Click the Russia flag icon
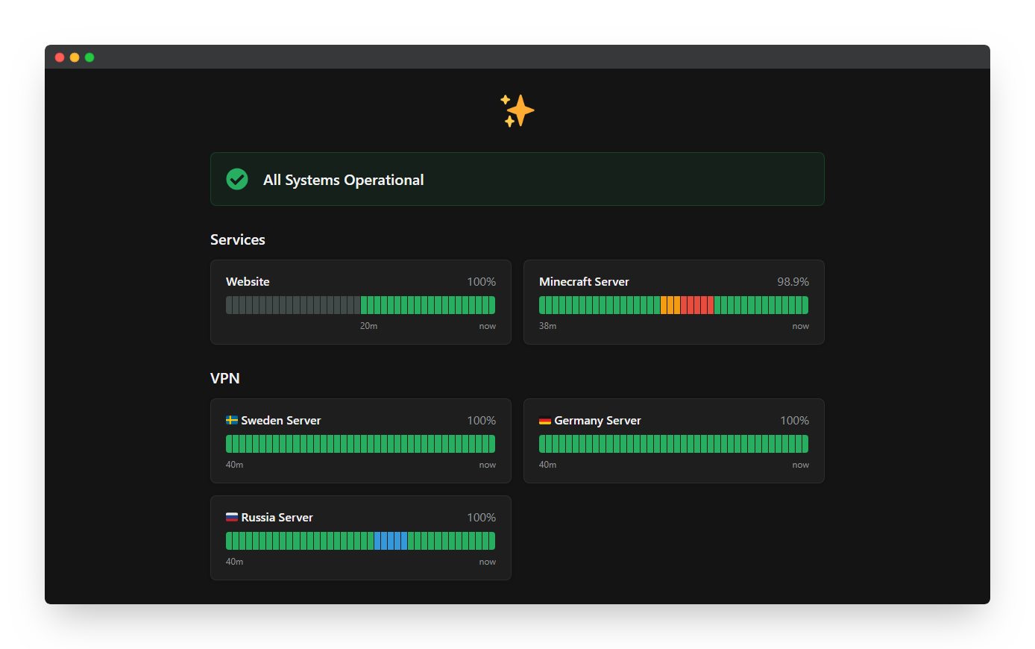This screenshot has width=1035, height=649. pyautogui.click(x=232, y=517)
